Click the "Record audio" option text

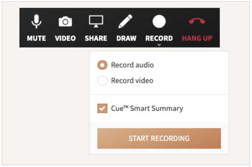coord(132,65)
